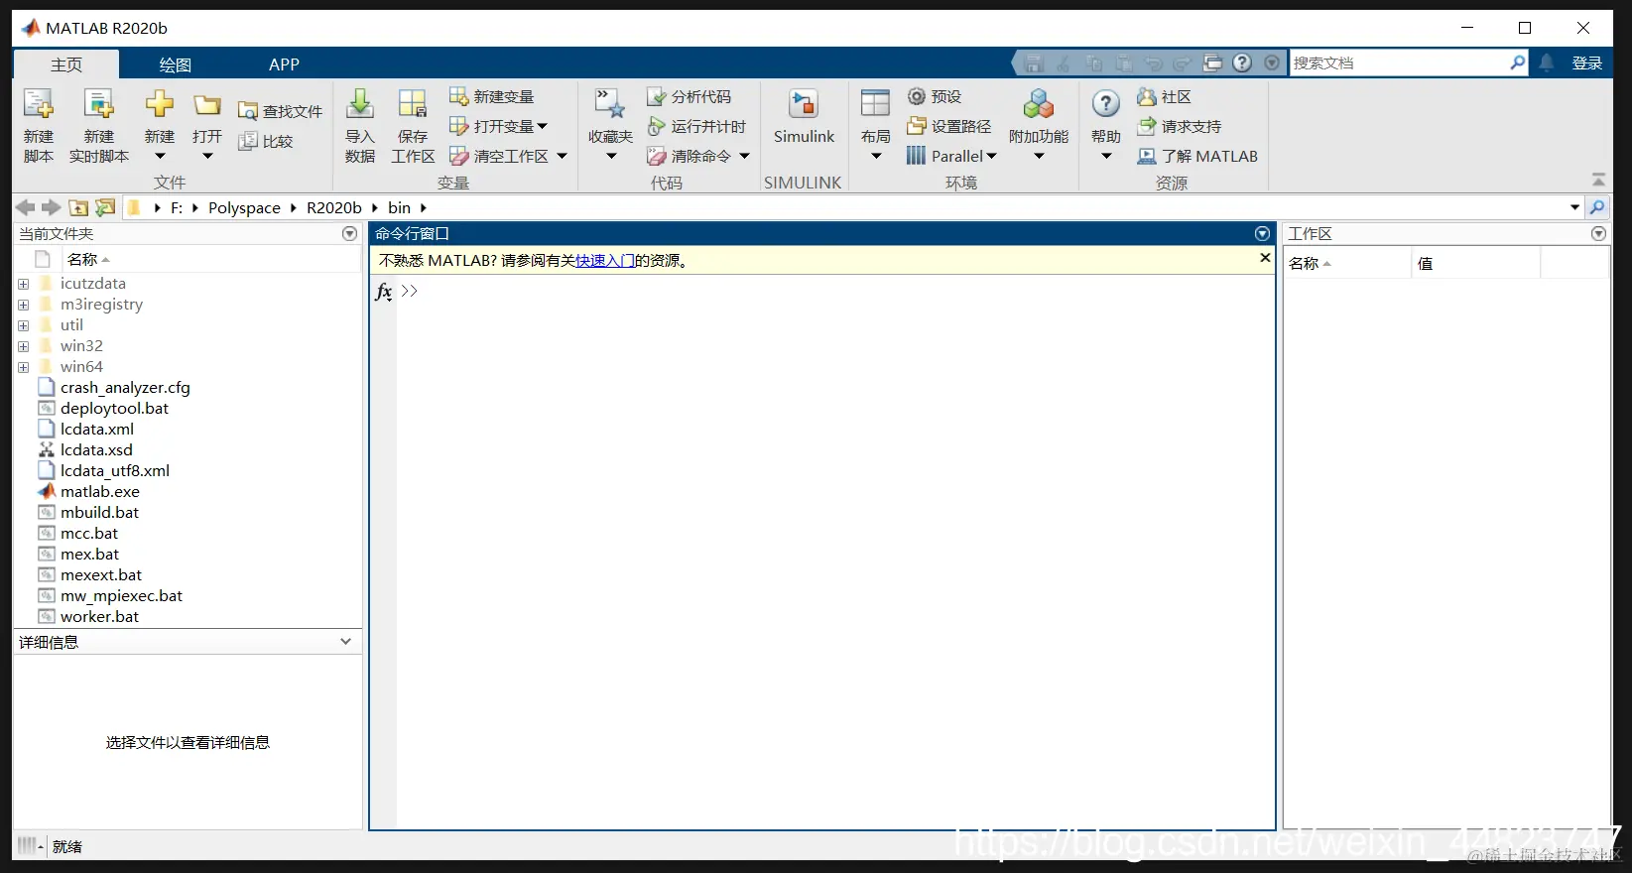Click the yellow plus New (新建) icon
Viewport: 1632px width, 873px height.
[159, 104]
